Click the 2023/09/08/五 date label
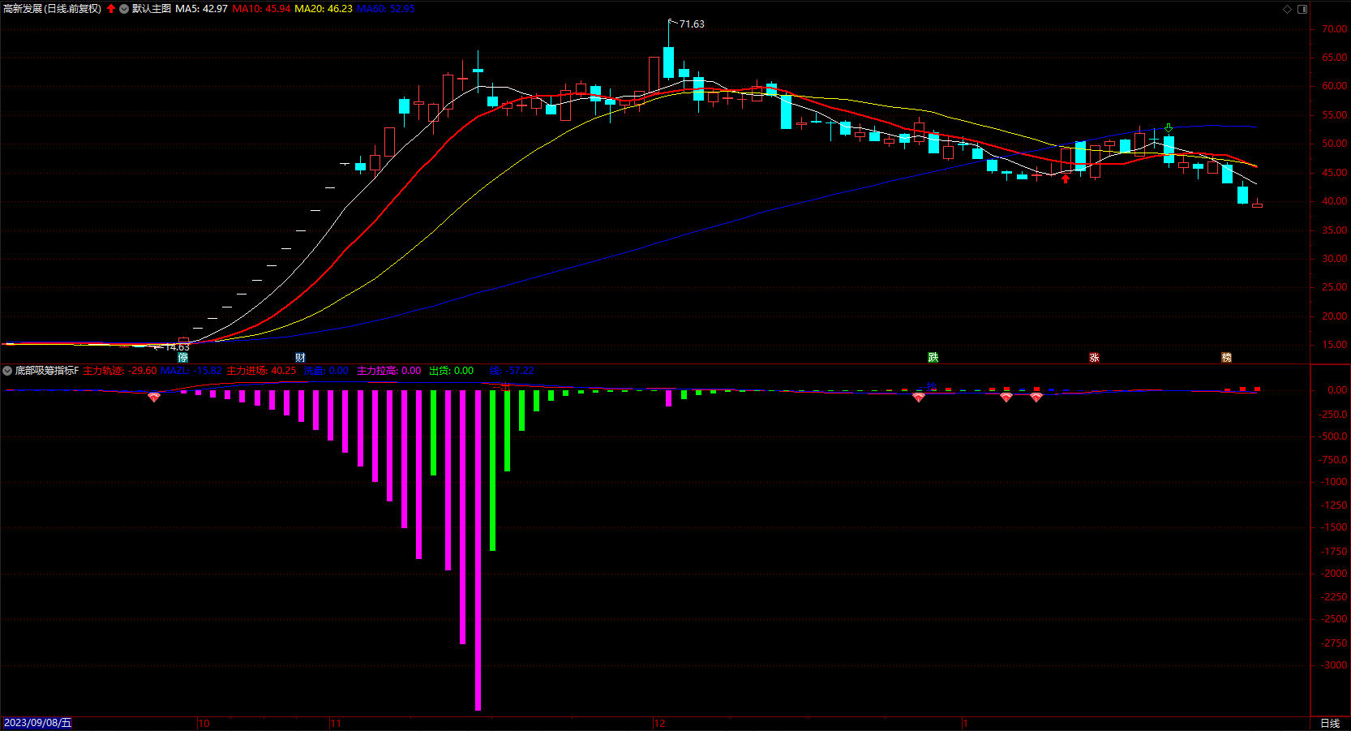This screenshot has width=1351, height=731. (x=37, y=723)
